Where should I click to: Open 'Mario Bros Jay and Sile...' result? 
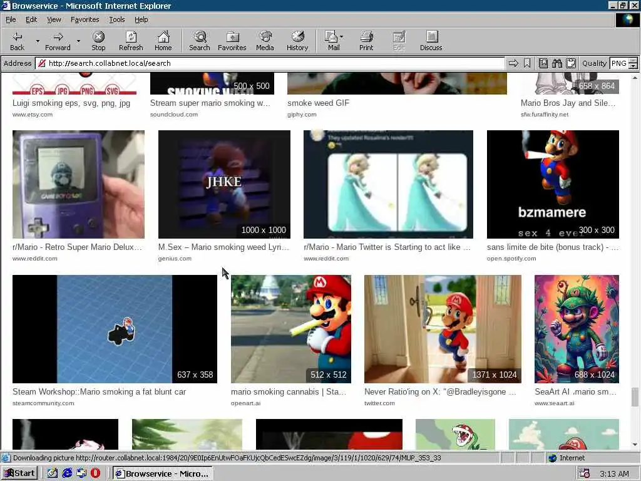coord(568,103)
